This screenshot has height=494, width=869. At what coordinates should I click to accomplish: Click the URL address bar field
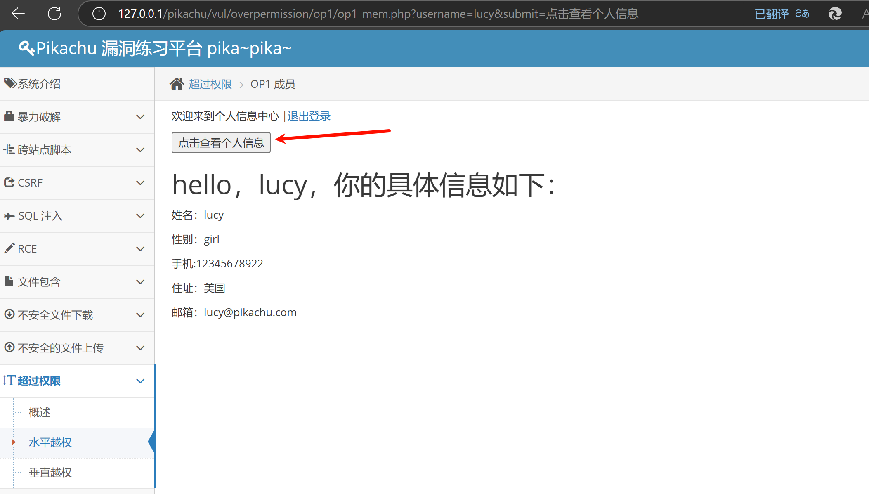(x=378, y=14)
